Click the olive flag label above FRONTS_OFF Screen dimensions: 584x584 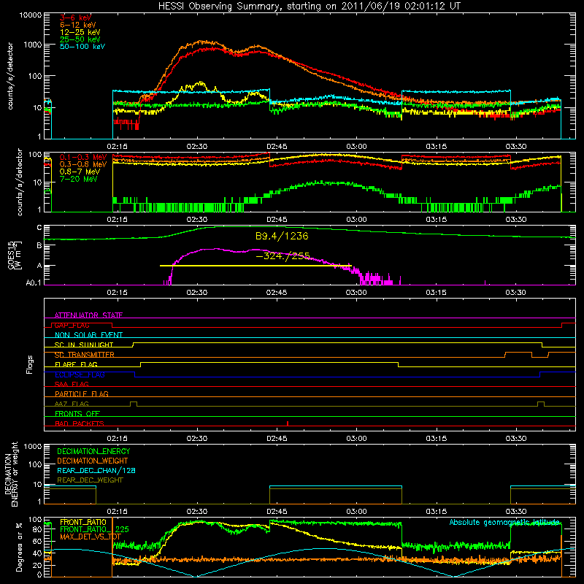[72, 404]
